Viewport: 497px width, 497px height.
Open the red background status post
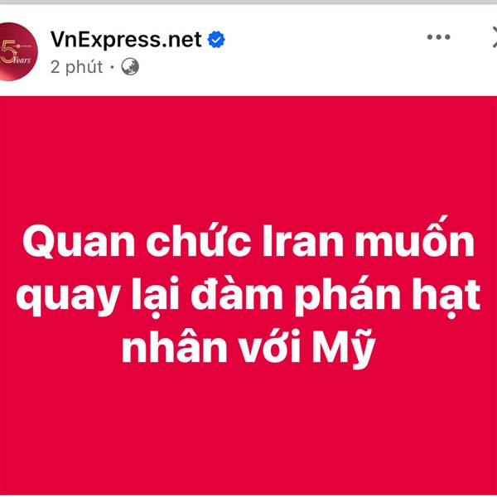pos(248,296)
